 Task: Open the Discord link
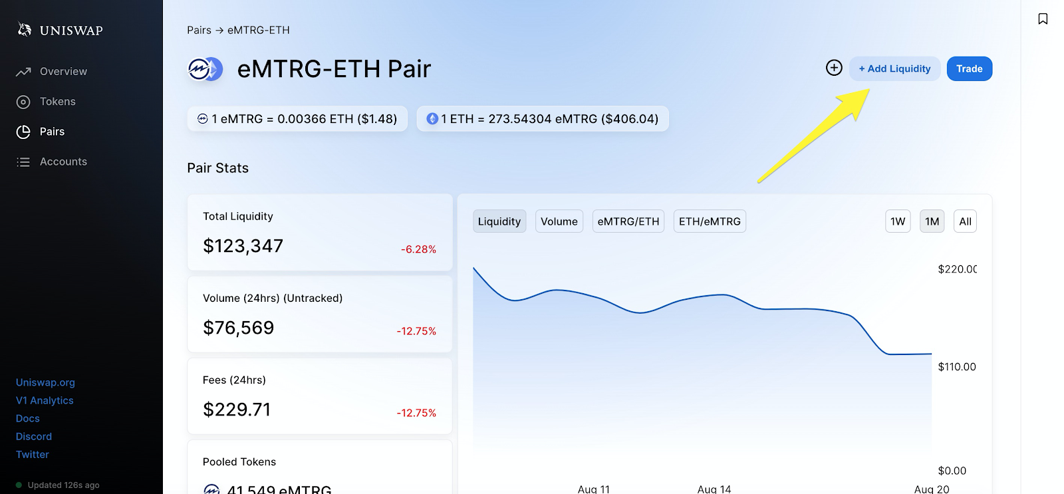coord(34,436)
